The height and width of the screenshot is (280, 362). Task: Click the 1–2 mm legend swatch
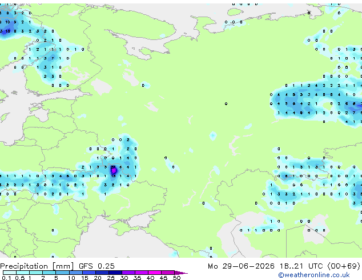click(36, 273)
